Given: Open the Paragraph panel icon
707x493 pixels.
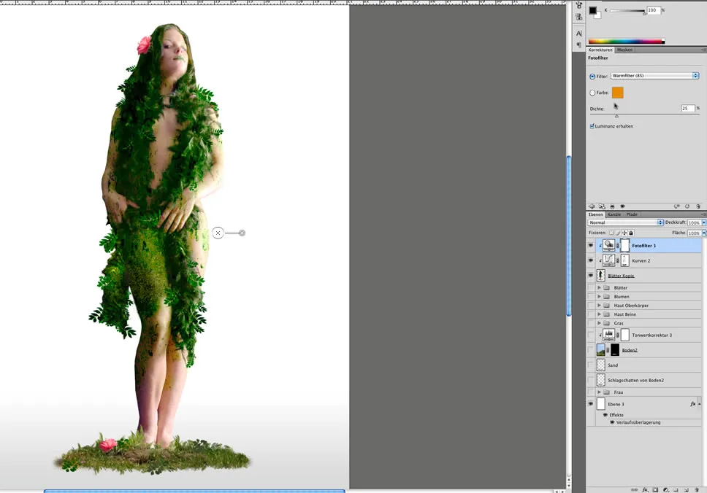Looking at the screenshot, I should 579,44.
